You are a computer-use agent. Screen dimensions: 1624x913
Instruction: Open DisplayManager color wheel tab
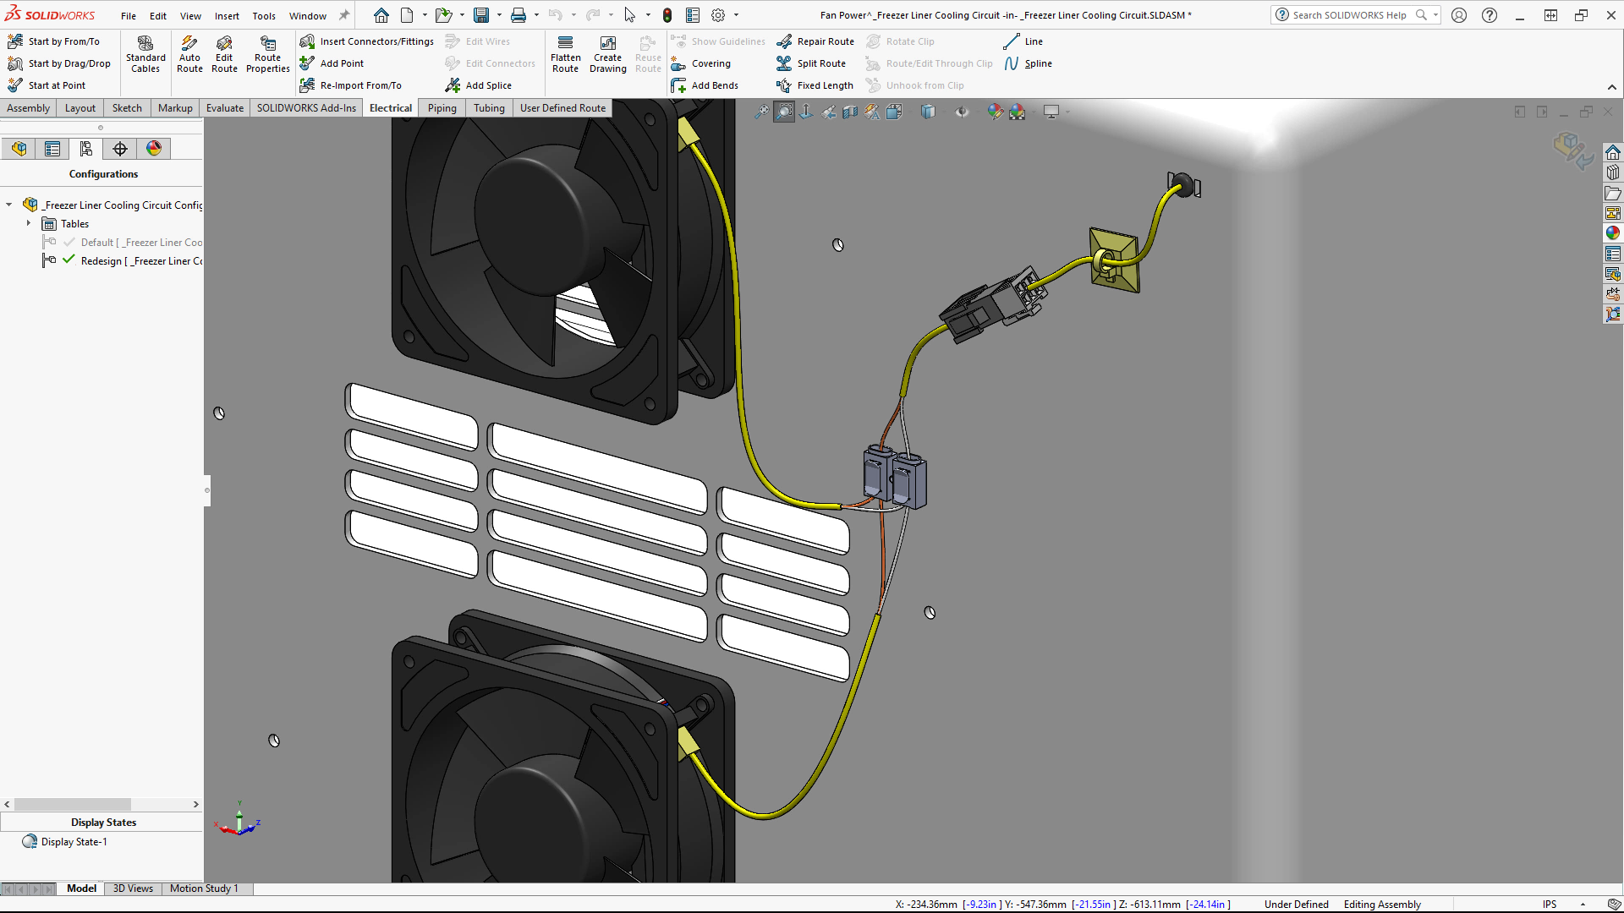click(x=154, y=149)
